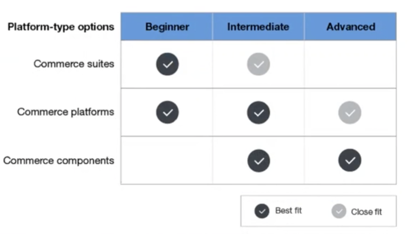Click the Commerce platforms row label

pyautogui.click(x=66, y=112)
